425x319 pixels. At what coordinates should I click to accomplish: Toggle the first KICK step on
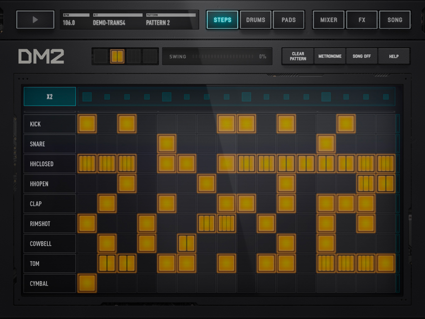point(87,124)
